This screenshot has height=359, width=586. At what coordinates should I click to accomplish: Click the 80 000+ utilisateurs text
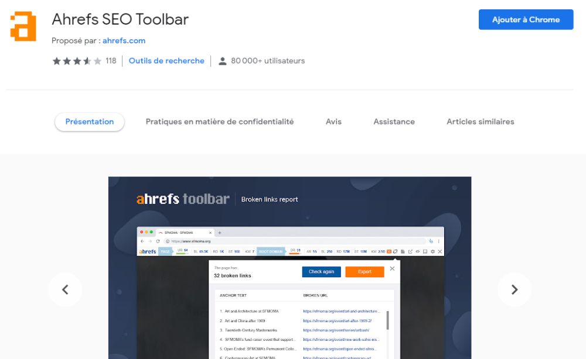tap(268, 61)
